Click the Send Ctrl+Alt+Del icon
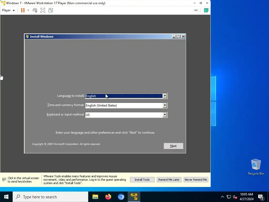 coord(35,10)
